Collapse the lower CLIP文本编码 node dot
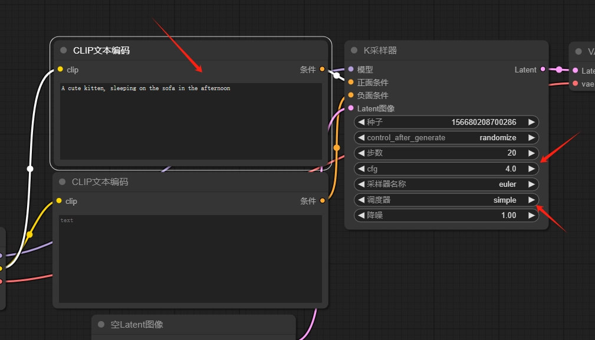This screenshot has width=595, height=340. click(63, 182)
